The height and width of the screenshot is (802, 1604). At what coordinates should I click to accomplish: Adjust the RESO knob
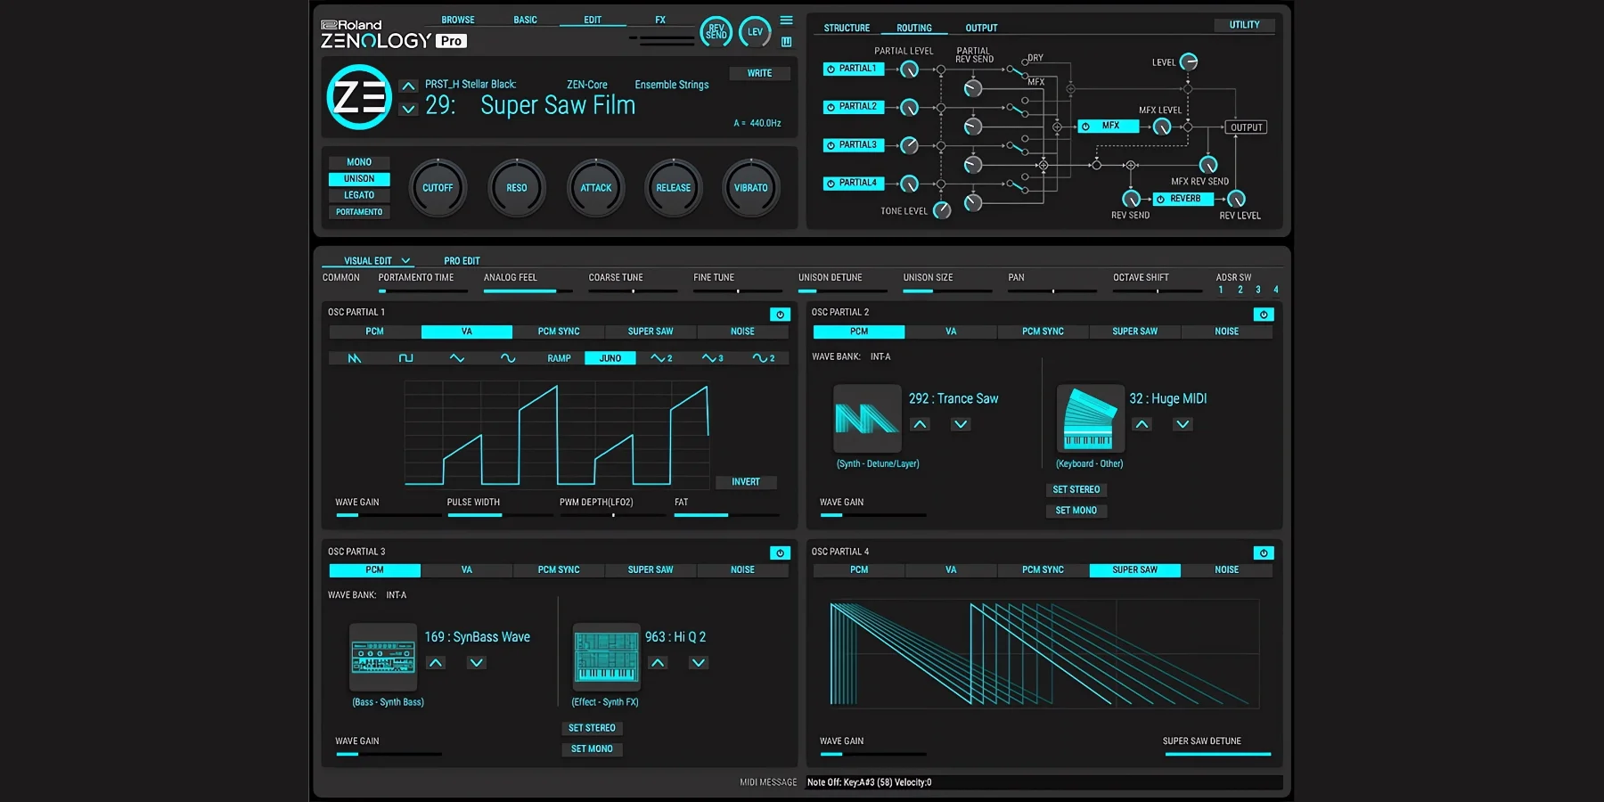click(517, 188)
